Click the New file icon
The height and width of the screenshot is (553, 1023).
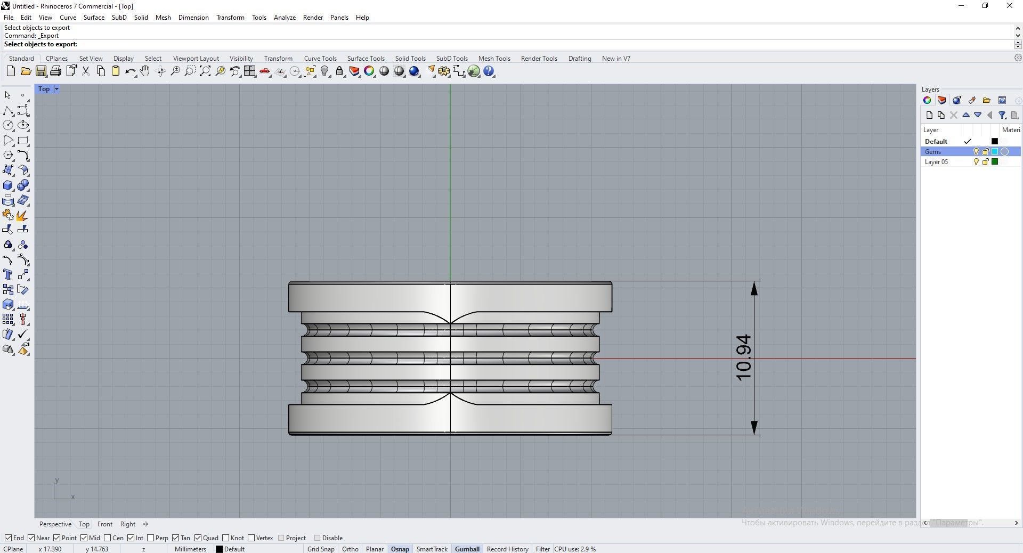[x=11, y=71]
